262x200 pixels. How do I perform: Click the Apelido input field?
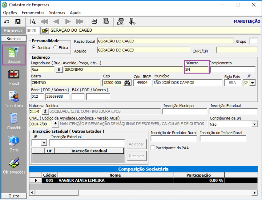143,50
